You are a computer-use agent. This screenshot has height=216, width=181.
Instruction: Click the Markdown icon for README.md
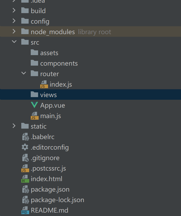25,210
